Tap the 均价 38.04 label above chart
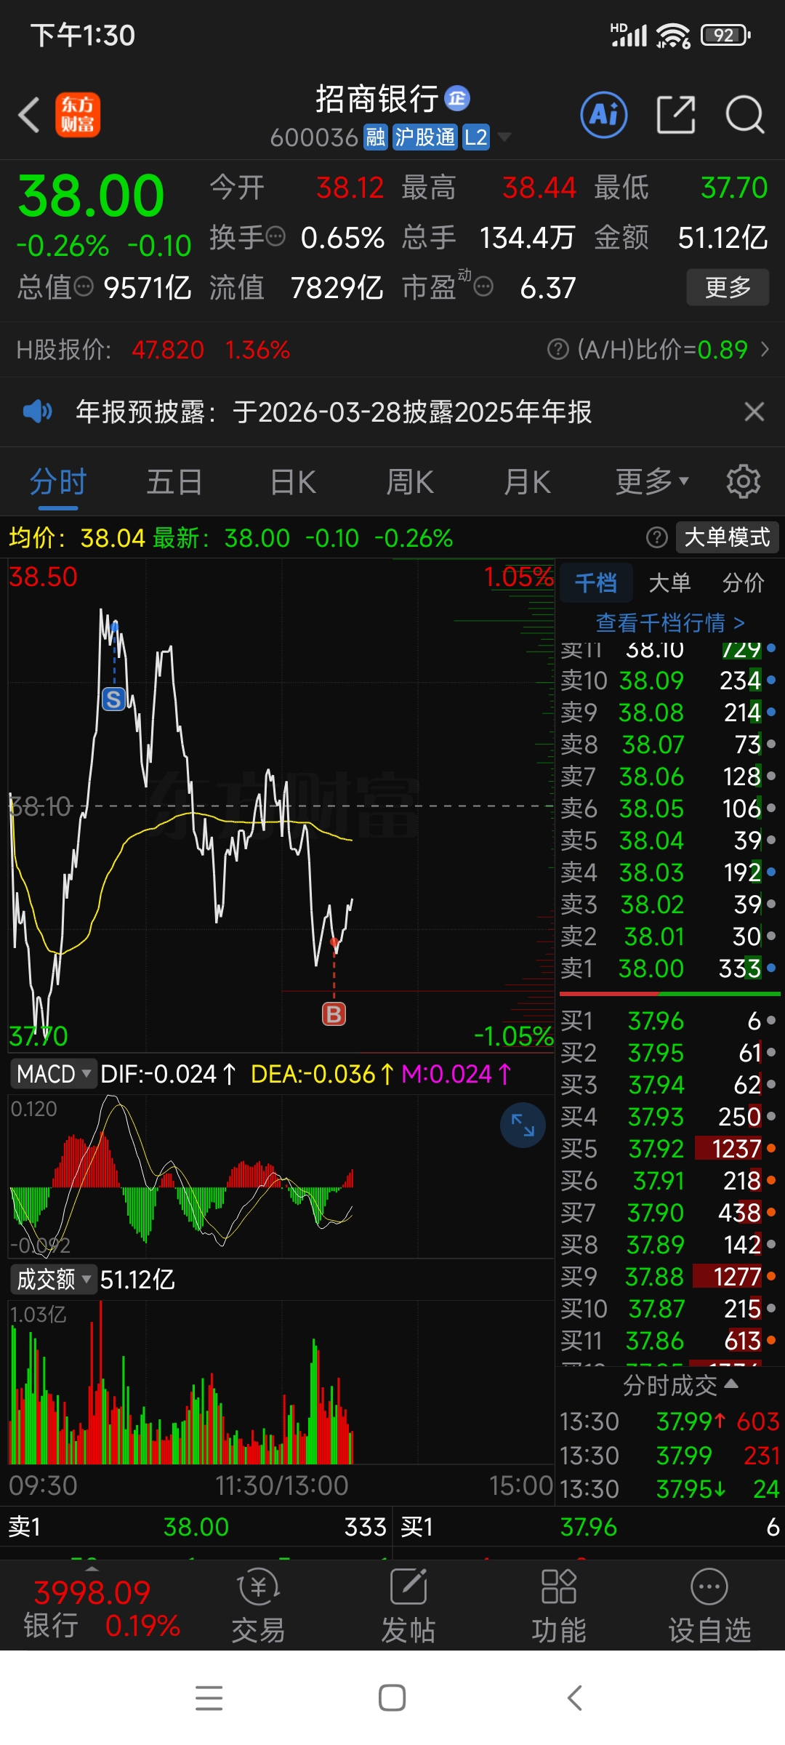The width and height of the screenshot is (785, 1745). 77,538
